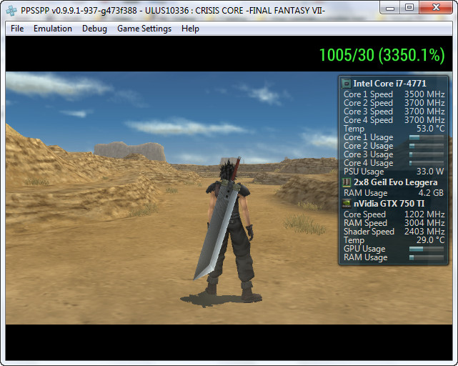Click the 'Core 2 Speed' 3700 MHz row
Viewport: 458px width, 366px height.
394,103
